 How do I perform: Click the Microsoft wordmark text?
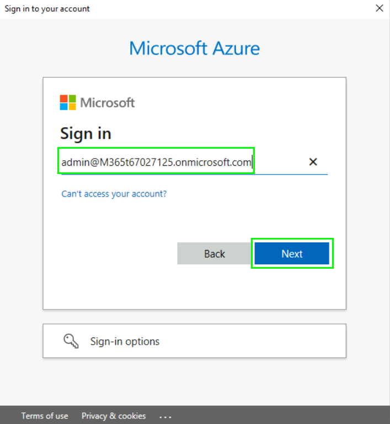[108, 102]
